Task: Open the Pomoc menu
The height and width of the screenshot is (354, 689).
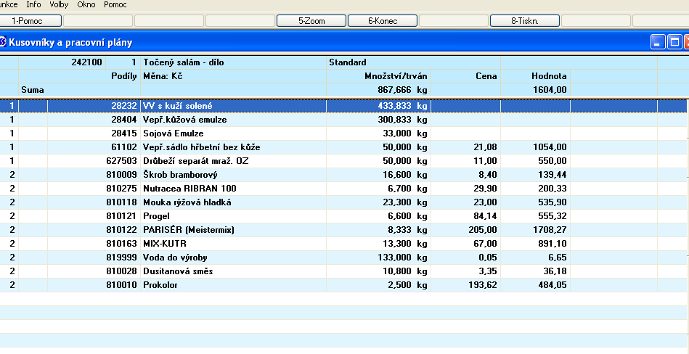Action: [x=115, y=4]
